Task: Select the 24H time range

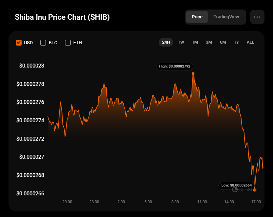Action: coord(166,42)
